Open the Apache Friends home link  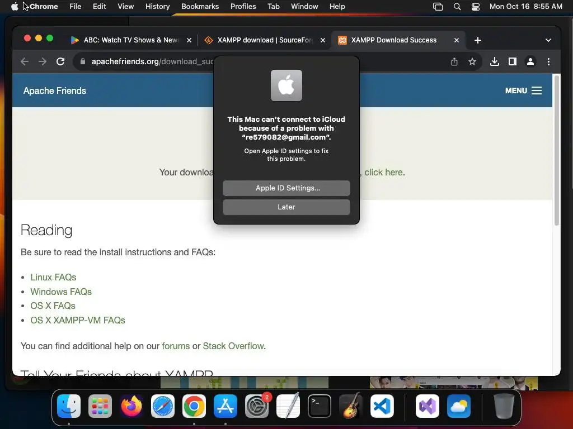55,90
